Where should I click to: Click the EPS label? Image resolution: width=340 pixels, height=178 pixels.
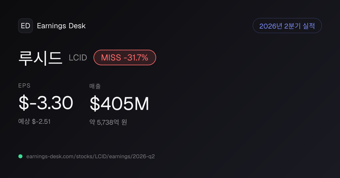pyautogui.click(x=24, y=86)
